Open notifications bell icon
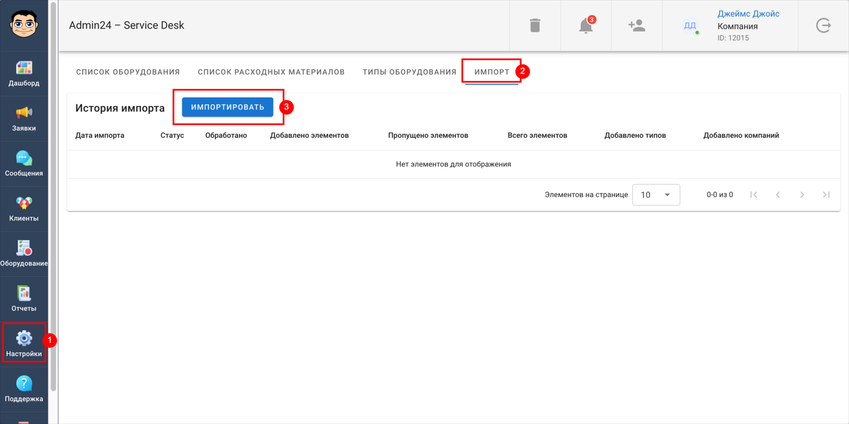The image size is (849, 424). (x=586, y=25)
